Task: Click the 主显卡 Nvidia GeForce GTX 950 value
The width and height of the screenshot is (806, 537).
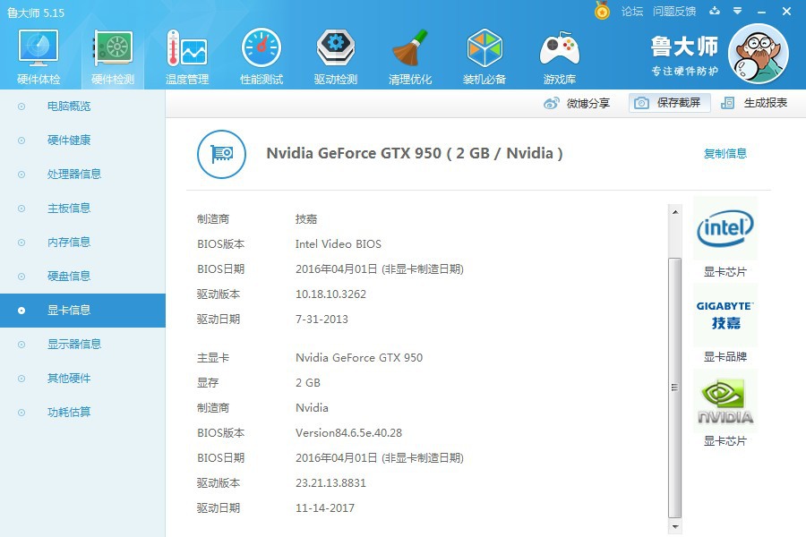Action: pyautogui.click(x=359, y=358)
